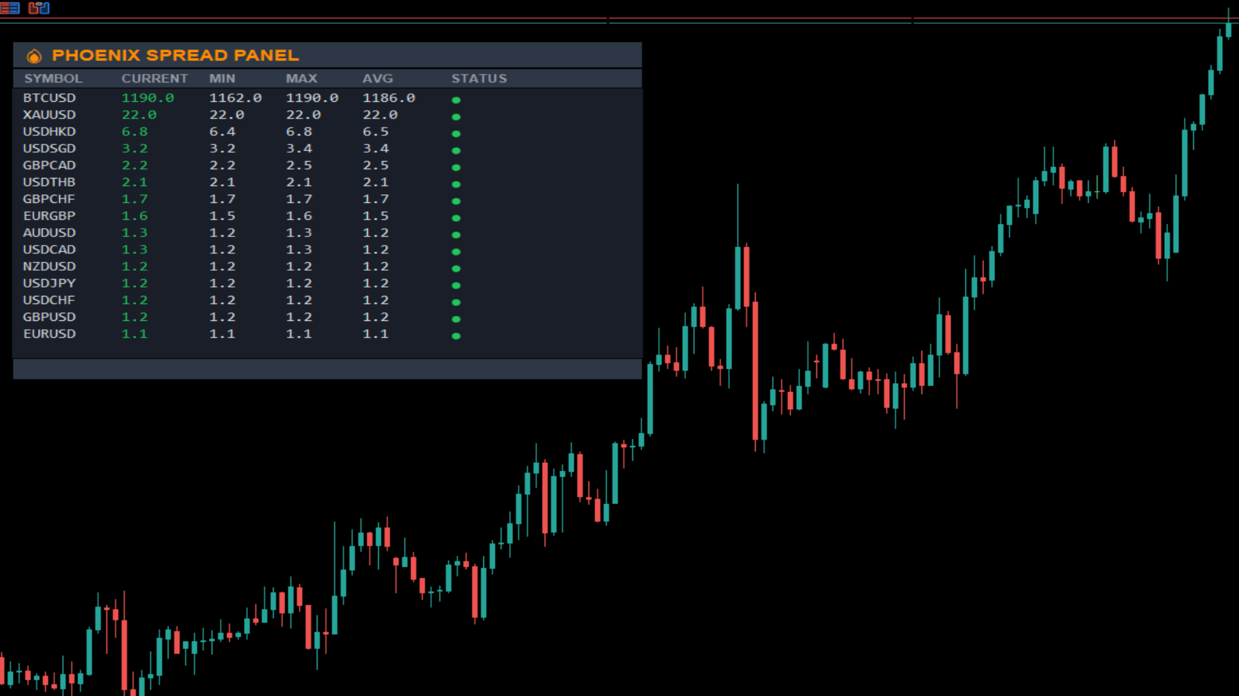This screenshot has width=1239, height=696.
Task: Click the SYMBOL column header
Action: [53, 79]
